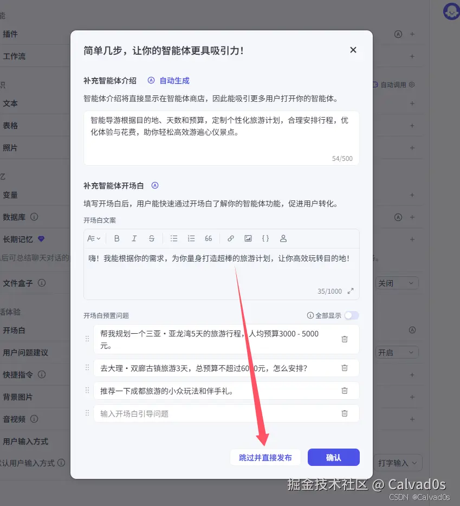Click the drag handle of the 三亚 question

[87, 339]
